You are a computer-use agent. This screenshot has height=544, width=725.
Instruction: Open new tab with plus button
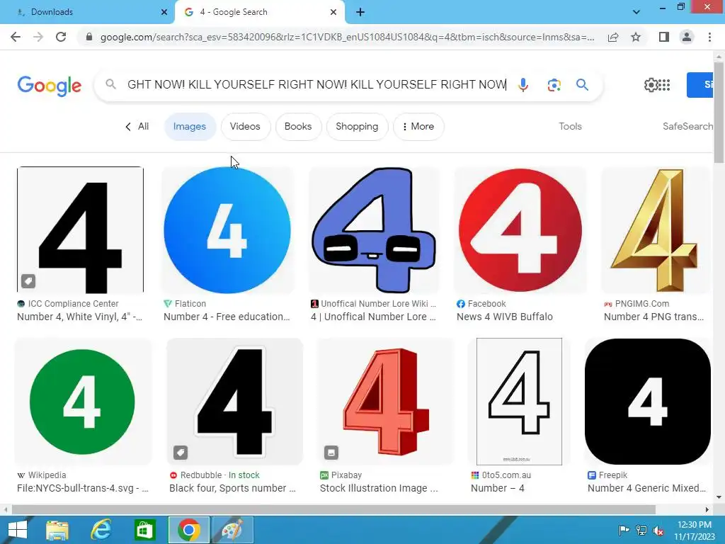click(x=360, y=12)
